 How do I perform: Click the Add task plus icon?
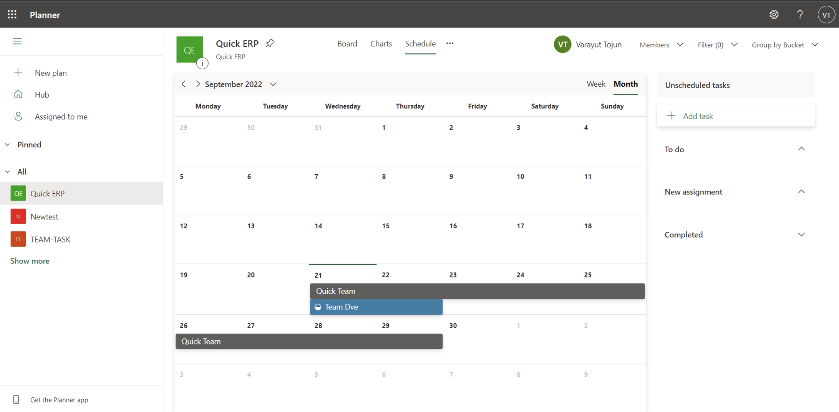tap(671, 116)
